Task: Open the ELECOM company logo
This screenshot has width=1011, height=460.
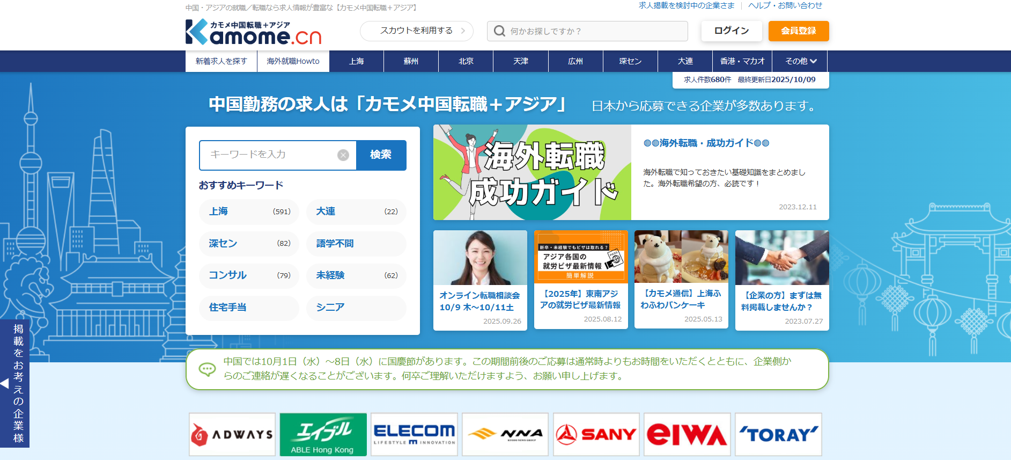Action: [414, 434]
